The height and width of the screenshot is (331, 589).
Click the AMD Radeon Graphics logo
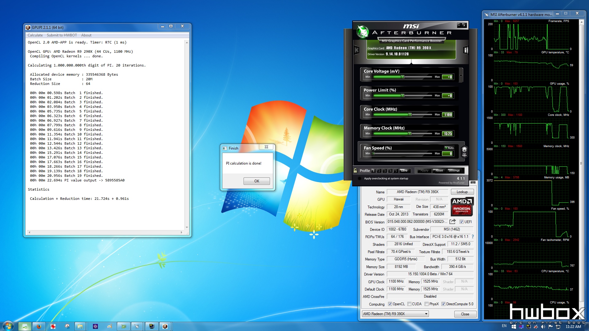click(462, 207)
